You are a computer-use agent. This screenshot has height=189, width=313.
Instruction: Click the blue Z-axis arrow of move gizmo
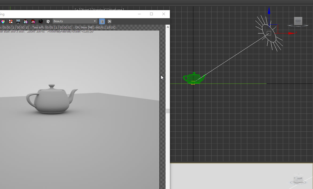click(x=269, y=11)
